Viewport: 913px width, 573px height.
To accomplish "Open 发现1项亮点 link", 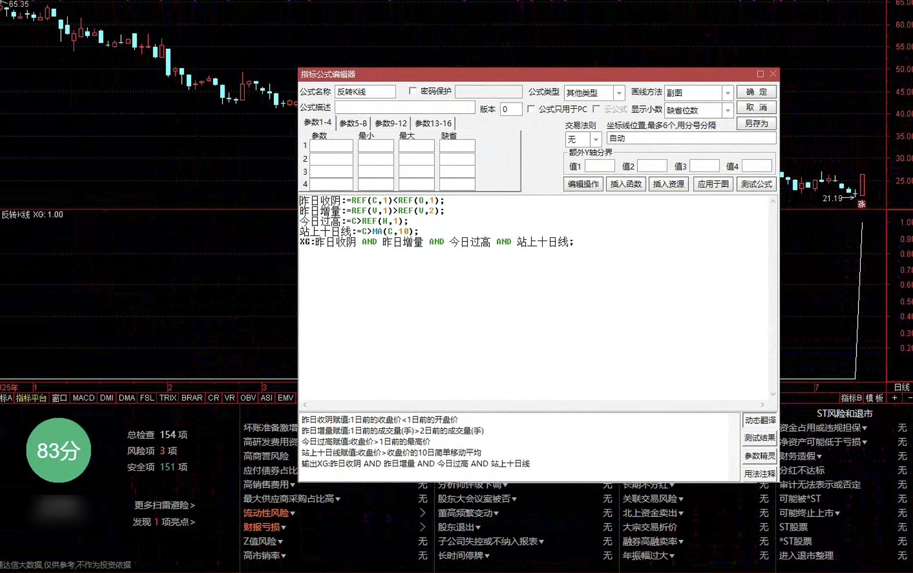I will (164, 522).
